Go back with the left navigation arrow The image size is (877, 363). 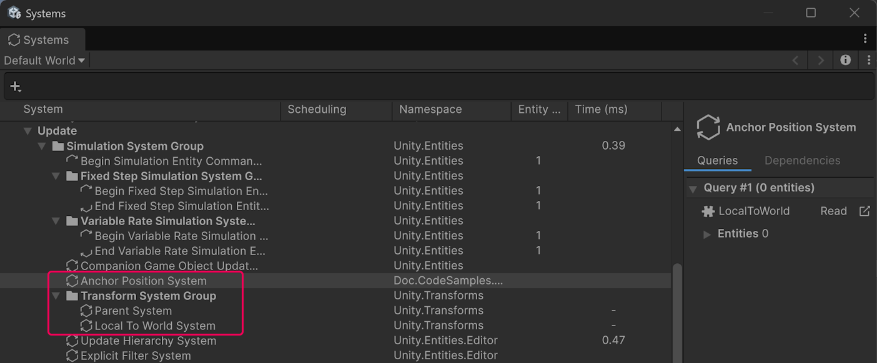(795, 60)
